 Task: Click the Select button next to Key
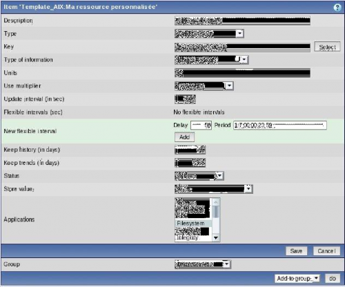[327, 47]
